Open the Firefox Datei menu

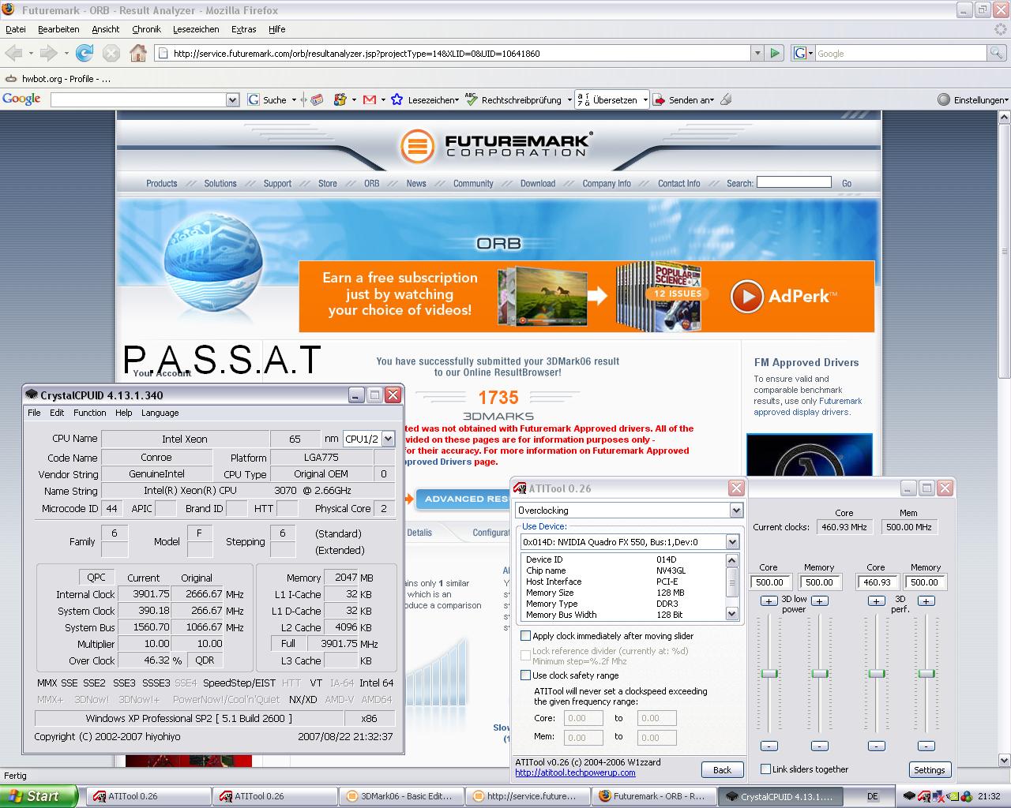[16, 29]
